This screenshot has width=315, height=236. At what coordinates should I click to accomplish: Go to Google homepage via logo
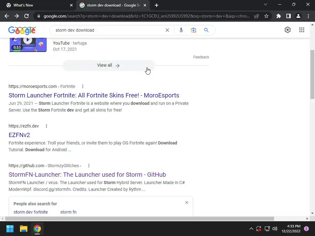tap(22, 30)
